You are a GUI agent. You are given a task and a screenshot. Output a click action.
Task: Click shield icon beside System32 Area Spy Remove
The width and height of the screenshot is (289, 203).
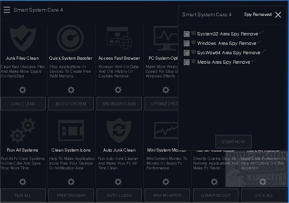tap(193, 33)
